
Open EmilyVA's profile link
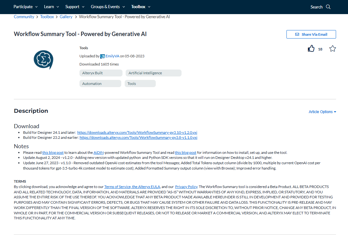[112, 56]
